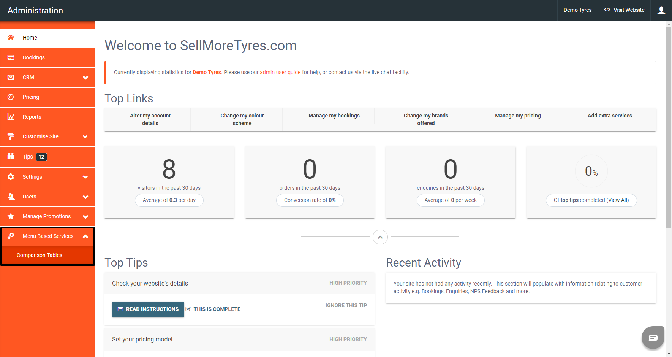Click the Tips binoculars icon

(11, 156)
